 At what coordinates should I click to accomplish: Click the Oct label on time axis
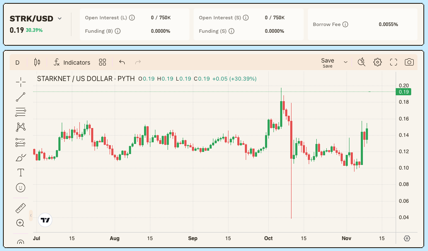[268, 238]
